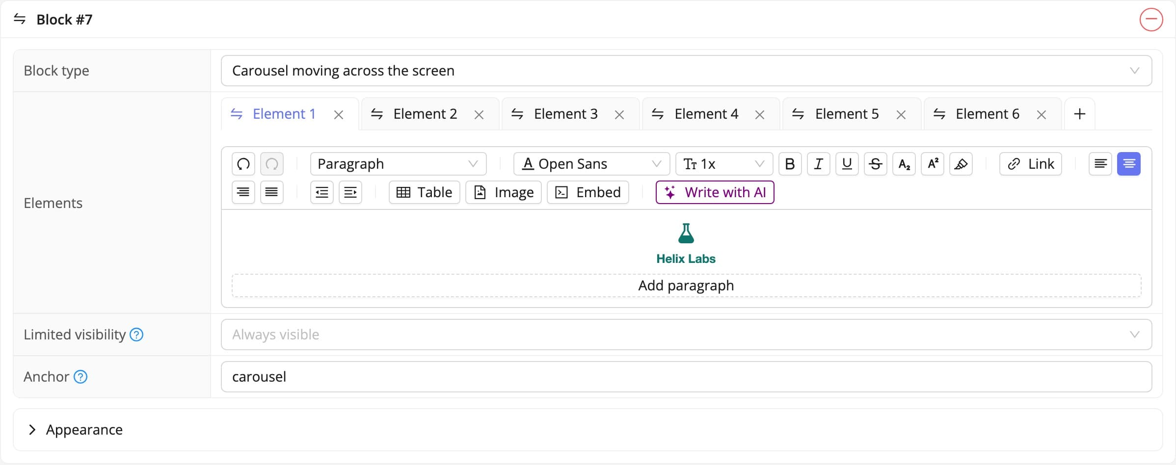The image size is (1176, 465).
Task: Open the Block type dropdown
Action: pos(687,71)
